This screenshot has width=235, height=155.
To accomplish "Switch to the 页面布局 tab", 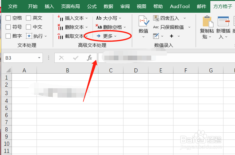I will (70, 7).
